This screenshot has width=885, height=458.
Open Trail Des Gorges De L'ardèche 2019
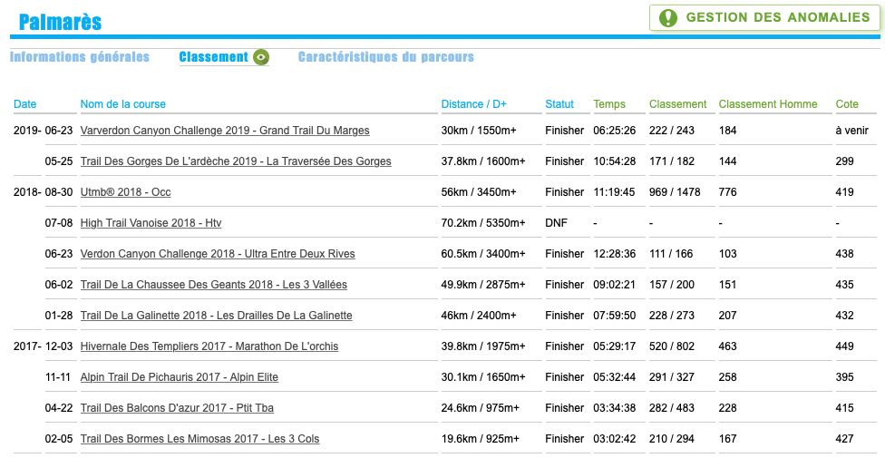tap(236, 161)
